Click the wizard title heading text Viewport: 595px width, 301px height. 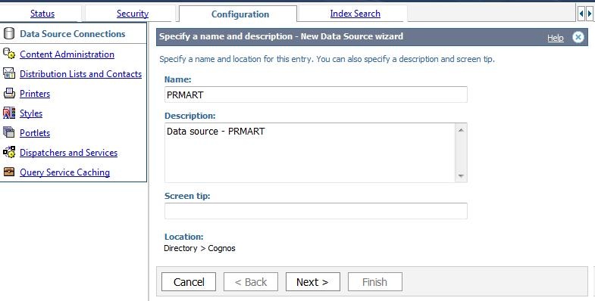[281, 37]
